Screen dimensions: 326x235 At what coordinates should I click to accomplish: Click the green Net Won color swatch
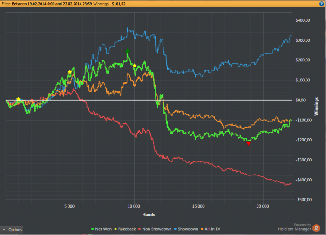point(93,229)
